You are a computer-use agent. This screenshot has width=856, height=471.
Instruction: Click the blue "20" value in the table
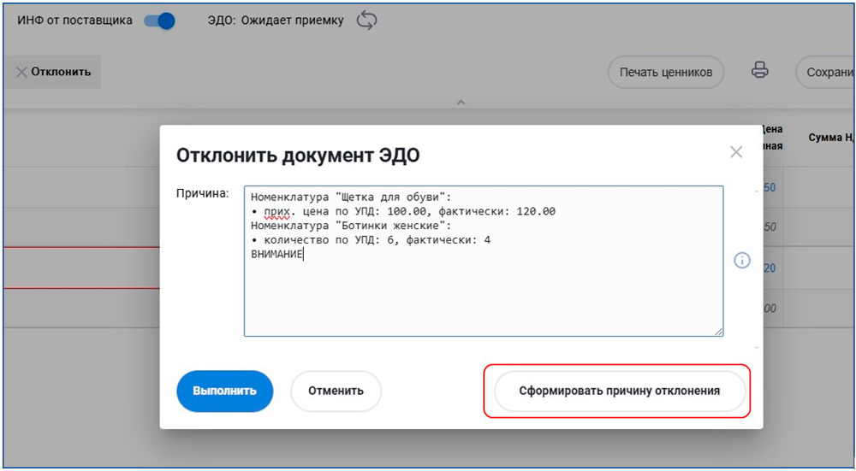click(x=769, y=268)
